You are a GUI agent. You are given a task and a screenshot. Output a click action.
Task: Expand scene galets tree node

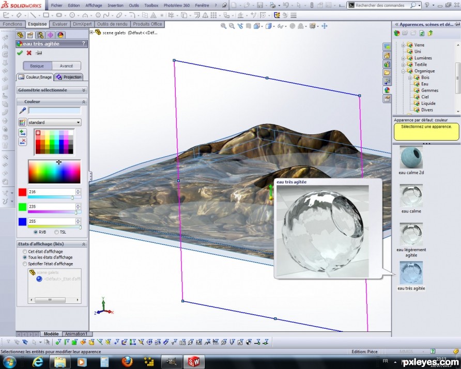(91, 33)
